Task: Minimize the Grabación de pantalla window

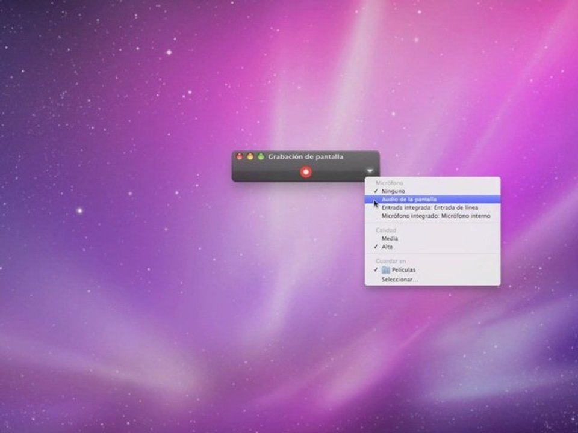Action: (250, 156)
